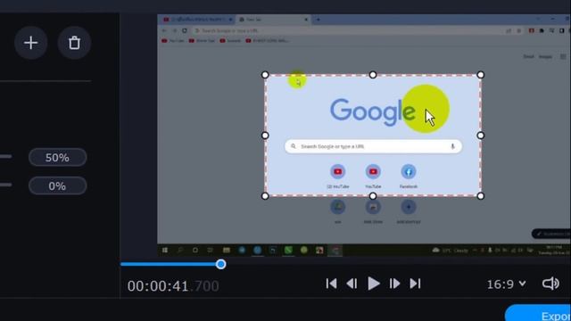Click the magnifier icon in the search box
This screenshot has width=571, height=321.
point(294,146)
